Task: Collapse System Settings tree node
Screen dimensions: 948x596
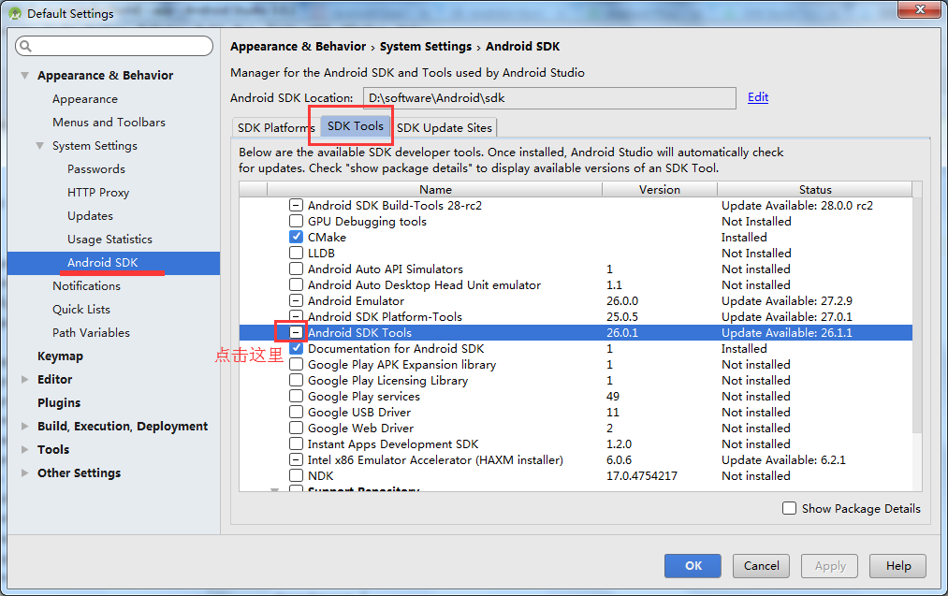Action: coord(40,146)
